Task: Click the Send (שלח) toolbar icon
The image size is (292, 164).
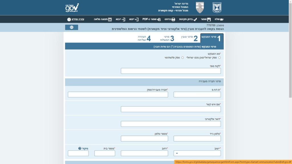Action: pyautogui.click(x=221, y=19)
